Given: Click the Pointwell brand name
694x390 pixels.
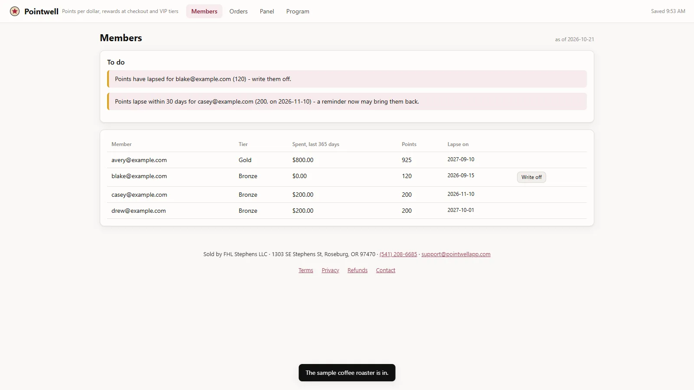Looking at the screenshot, I should [x=41, y=12].
